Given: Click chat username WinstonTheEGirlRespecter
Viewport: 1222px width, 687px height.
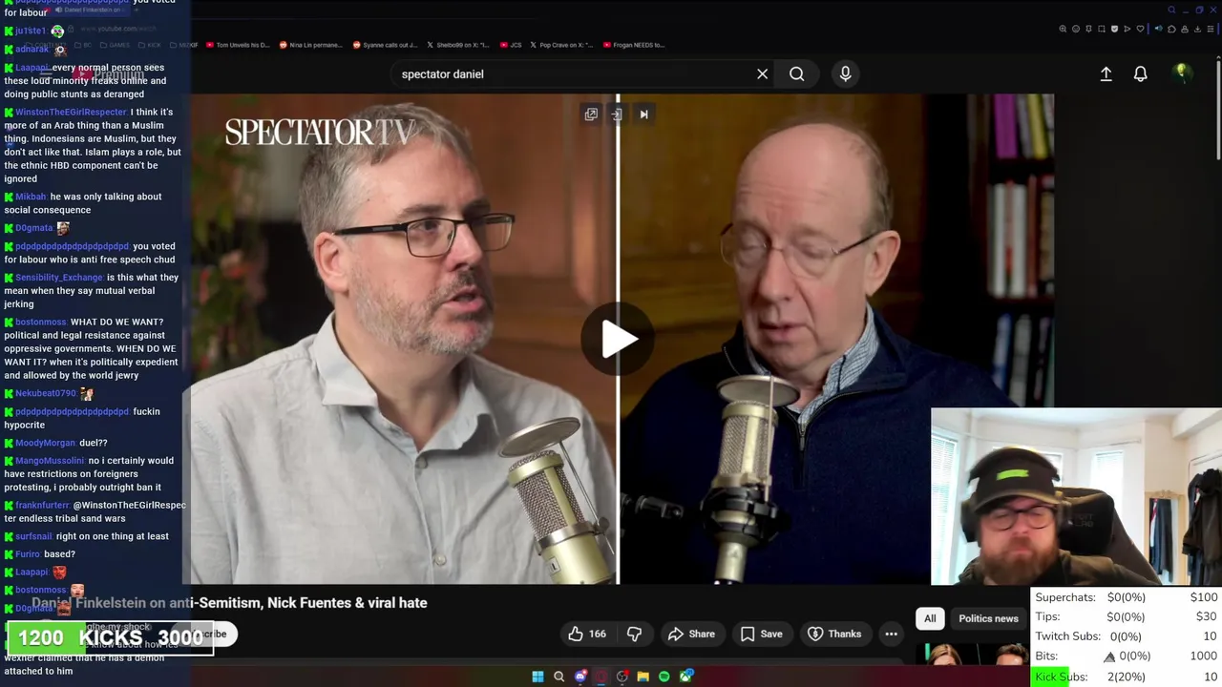Looking at the screenshot, I should [71, 112].
